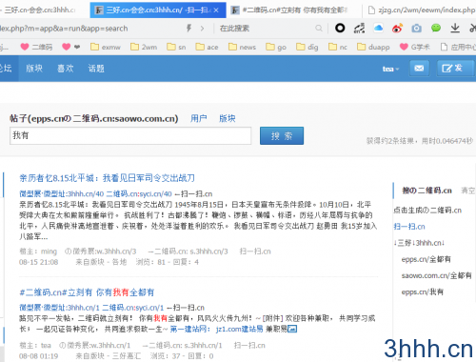Click the lightning bolt icon in address bar

coord(188,29)
